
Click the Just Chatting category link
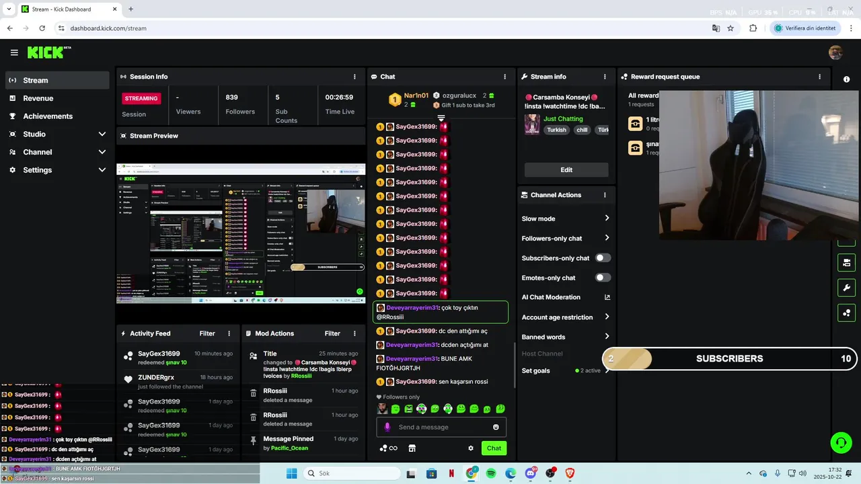point(563,119)
